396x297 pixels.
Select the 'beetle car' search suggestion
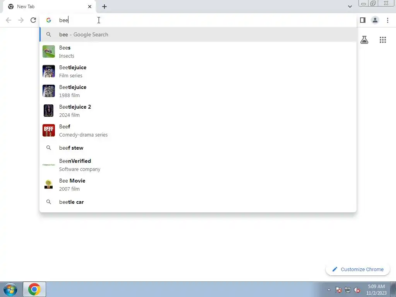198,202
